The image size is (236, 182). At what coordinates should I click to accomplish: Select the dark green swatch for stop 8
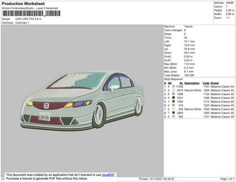173,113
